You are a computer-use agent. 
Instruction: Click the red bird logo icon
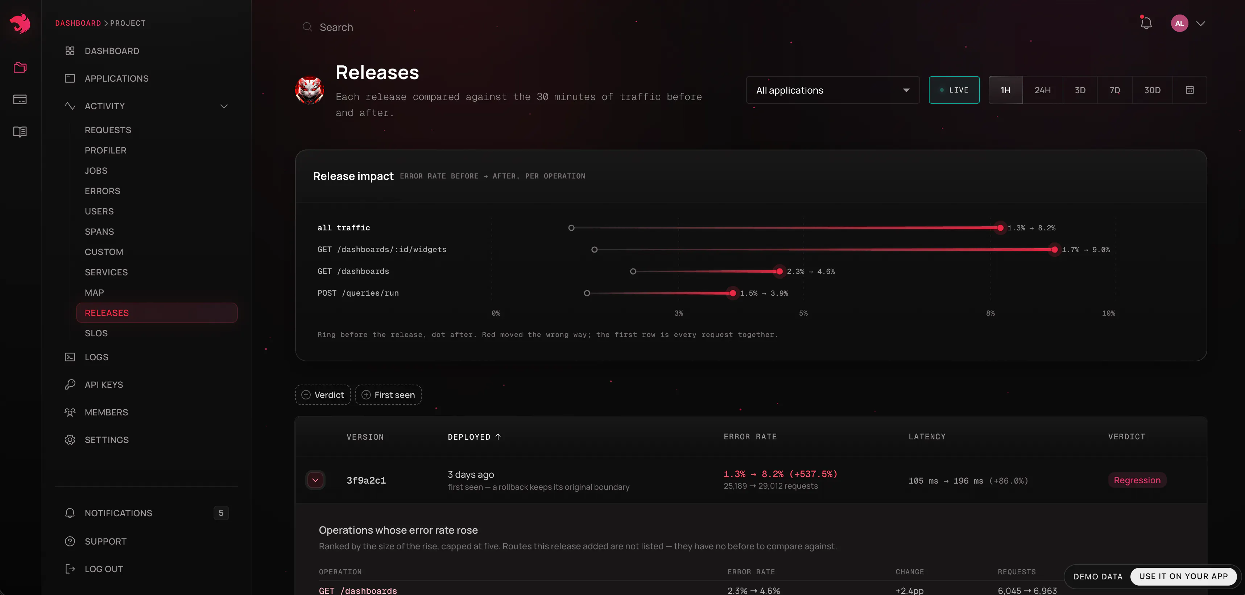pos(20,23)
